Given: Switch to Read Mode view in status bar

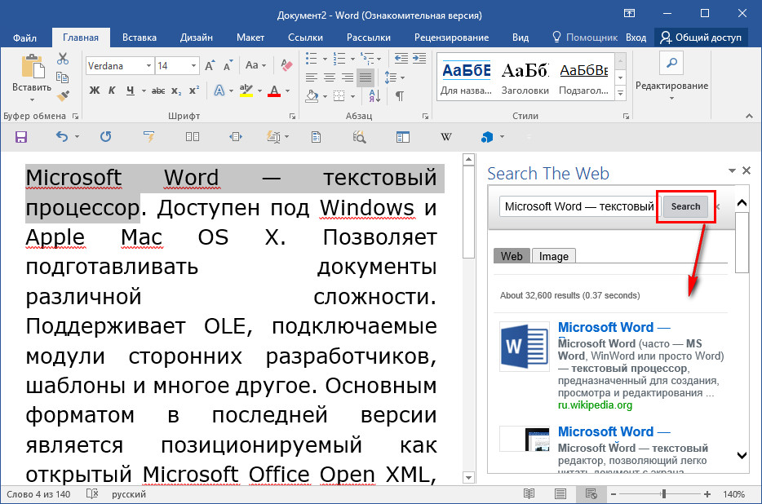Looking at the screenshot, I should click(x=529, y=494).
